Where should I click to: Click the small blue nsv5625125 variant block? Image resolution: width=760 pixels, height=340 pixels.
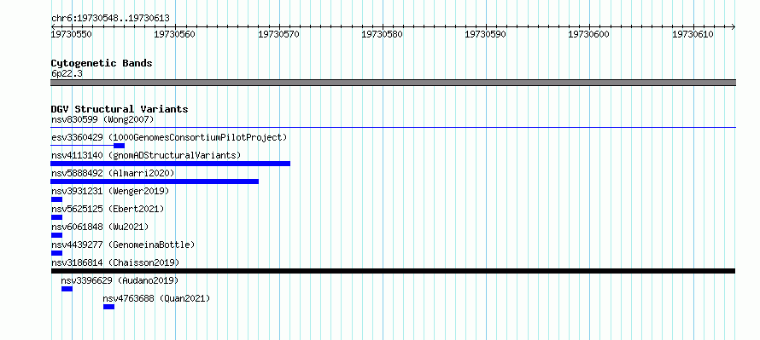coord(56,217)
